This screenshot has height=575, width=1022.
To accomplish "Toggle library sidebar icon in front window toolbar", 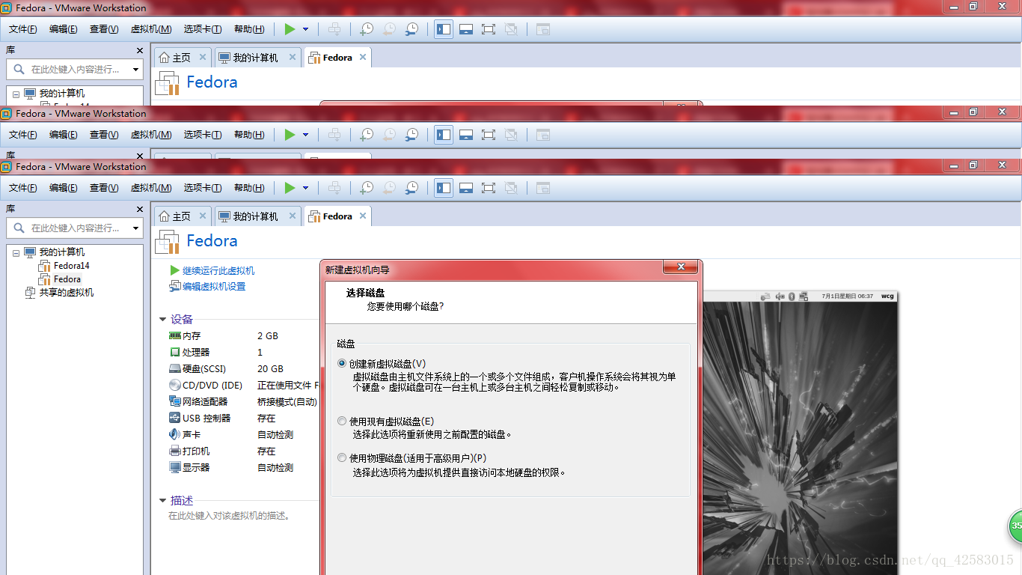I will point(444,188).
